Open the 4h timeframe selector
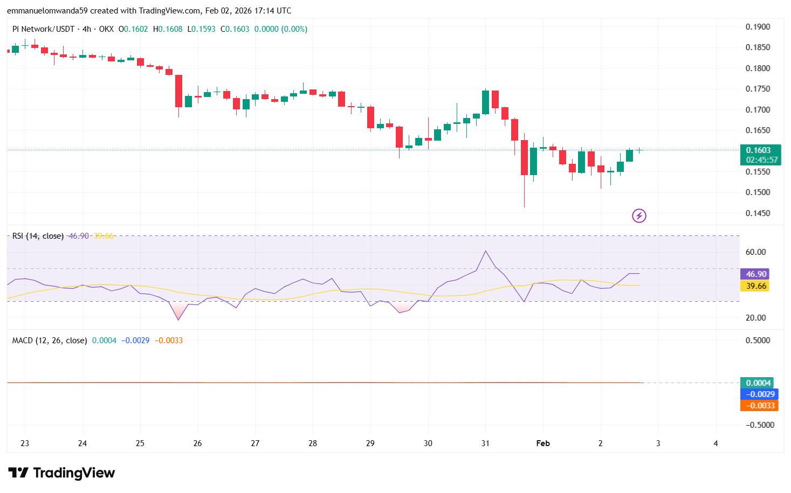Viewport: 791px width, 493px height. [x=88, y=29]
